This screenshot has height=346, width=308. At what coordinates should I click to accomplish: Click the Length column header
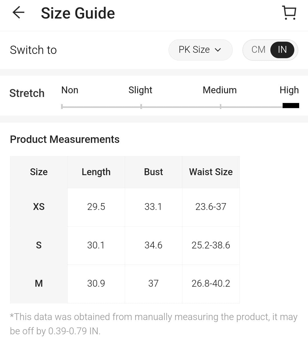point(96,172)
